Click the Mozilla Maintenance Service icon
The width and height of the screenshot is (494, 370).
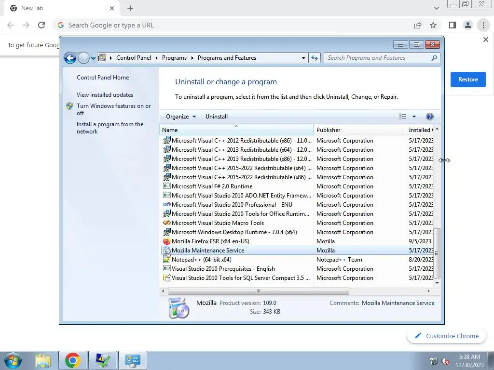pos(166,251)
